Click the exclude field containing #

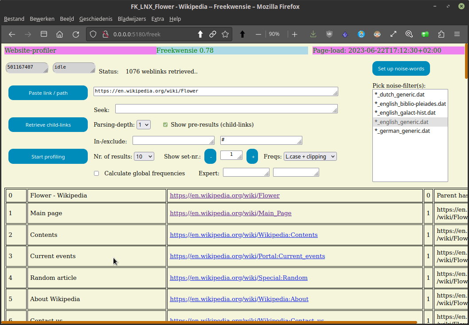coord(261,140)
